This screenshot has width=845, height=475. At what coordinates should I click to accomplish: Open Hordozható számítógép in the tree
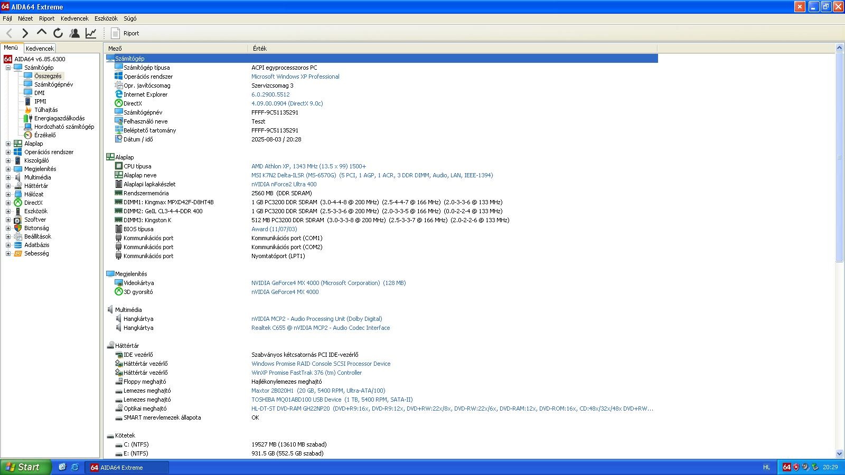point(64,127)
